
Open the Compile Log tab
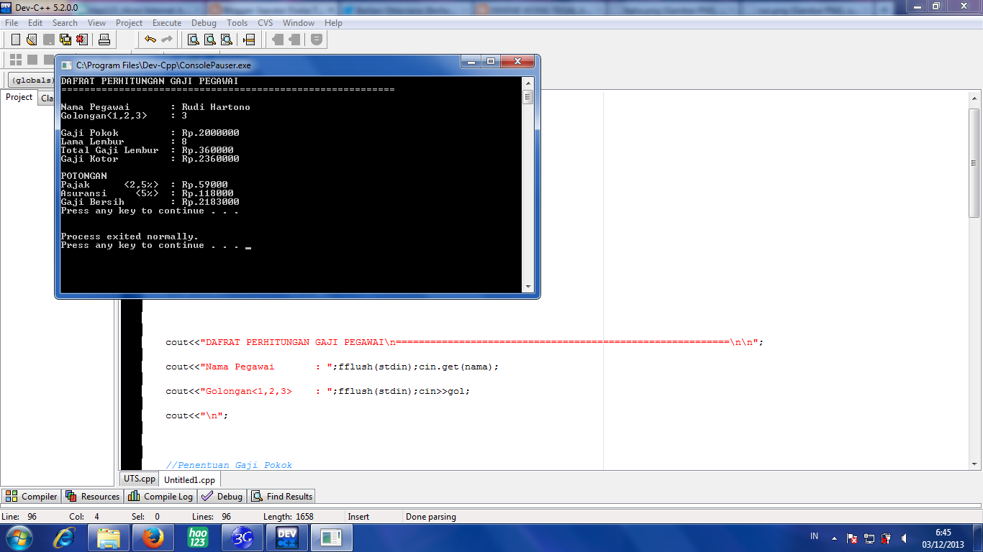pyautogui.click(x=160, y=496)
